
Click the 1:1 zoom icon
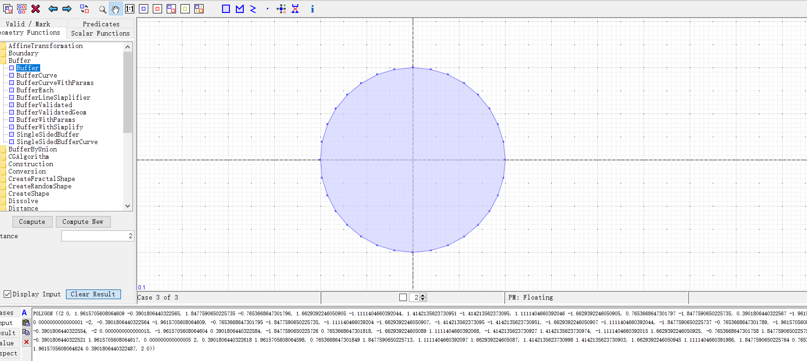[x=130, y=9]
